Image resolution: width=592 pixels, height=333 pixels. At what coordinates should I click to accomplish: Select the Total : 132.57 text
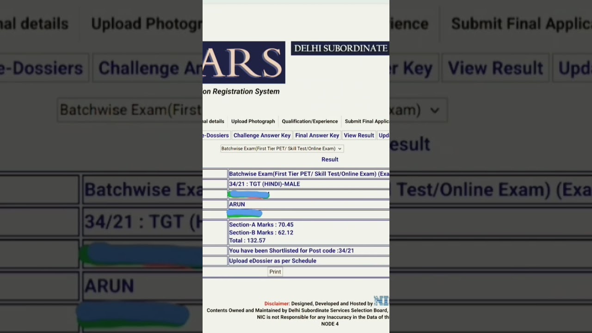(x=247, y=240)
